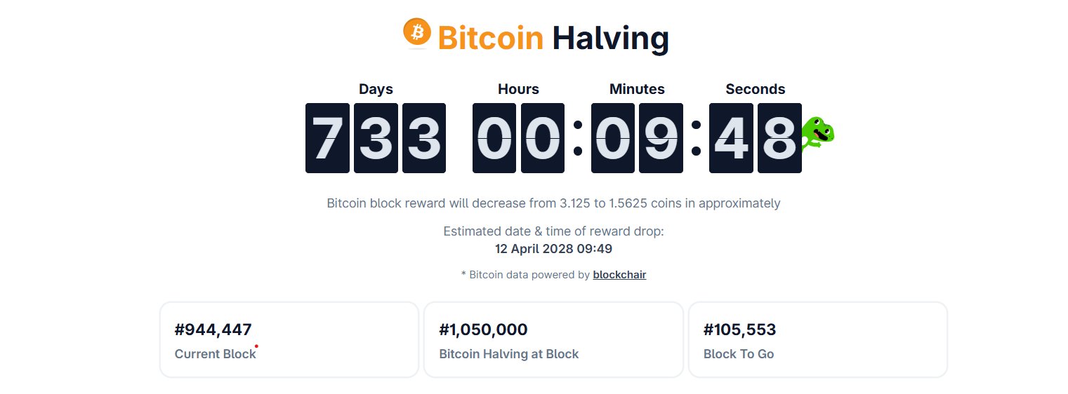1068x394 pixels.
Task: Click the "Seconds" label above the counter
Action: pyautogui.click(x=755, y=89)
